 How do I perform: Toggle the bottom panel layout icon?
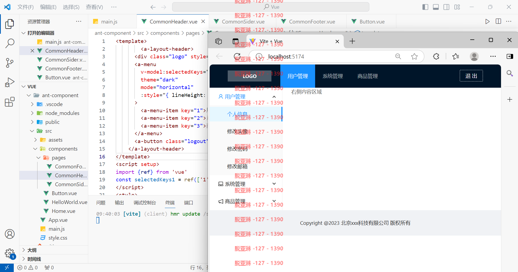tap(436, 7)
